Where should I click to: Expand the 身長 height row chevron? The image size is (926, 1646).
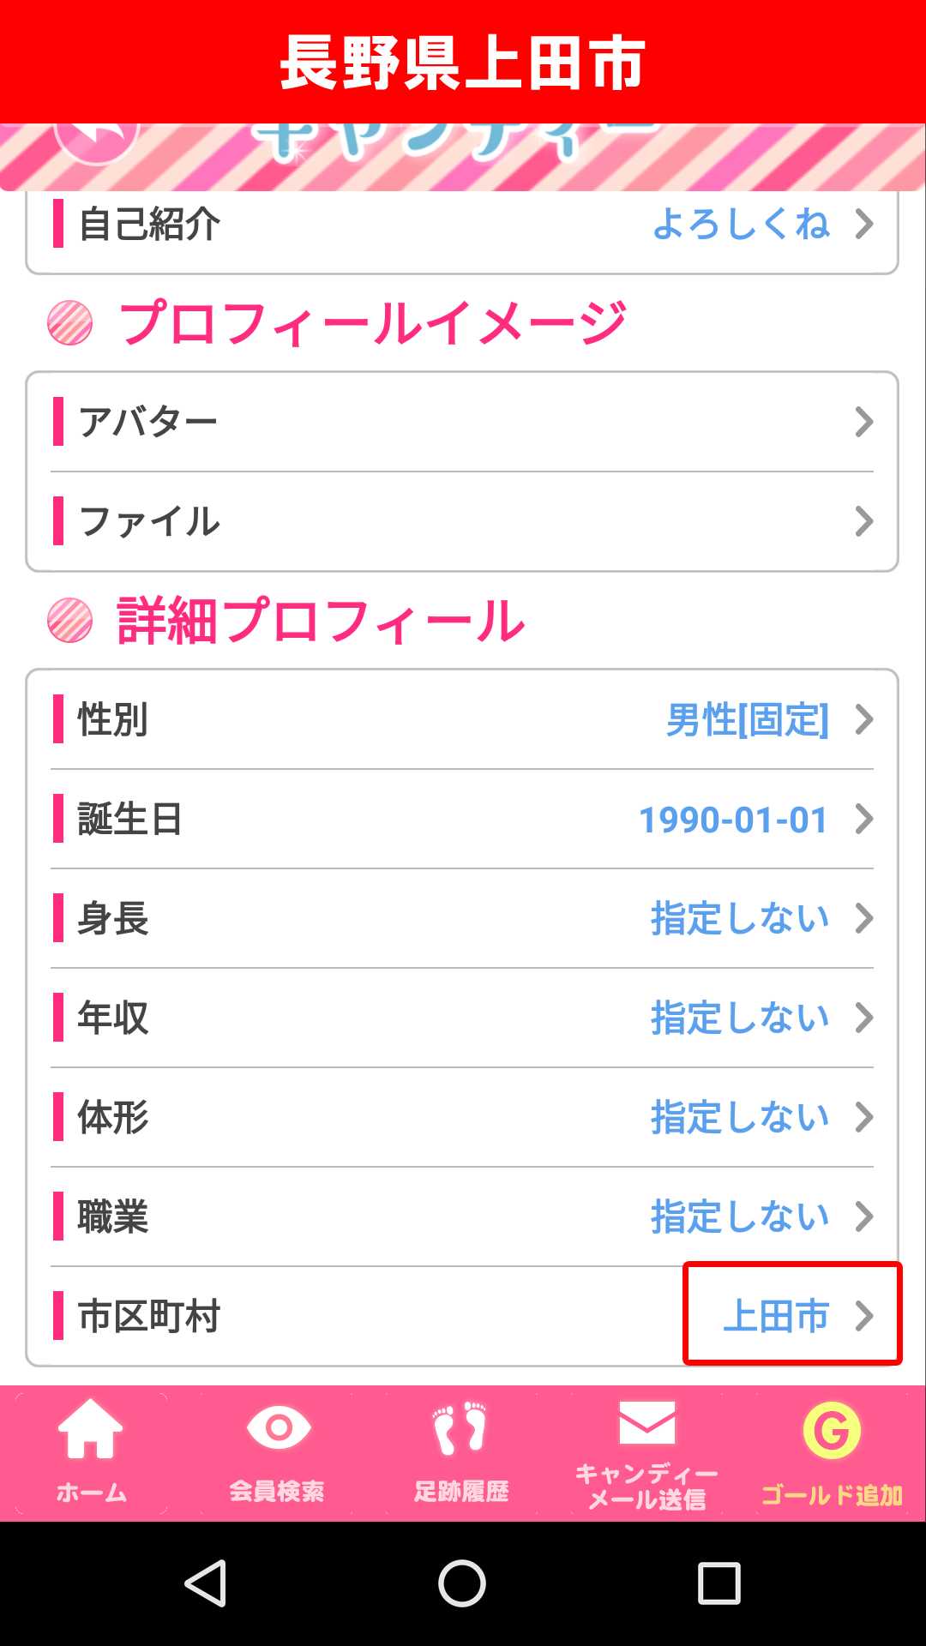(x=864, y=918)
